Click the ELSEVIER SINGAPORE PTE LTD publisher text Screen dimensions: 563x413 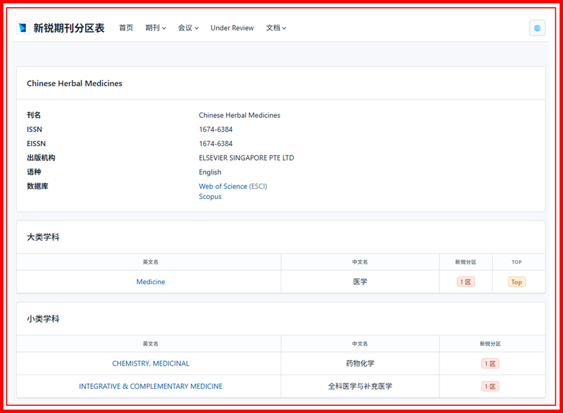point(246,158)
